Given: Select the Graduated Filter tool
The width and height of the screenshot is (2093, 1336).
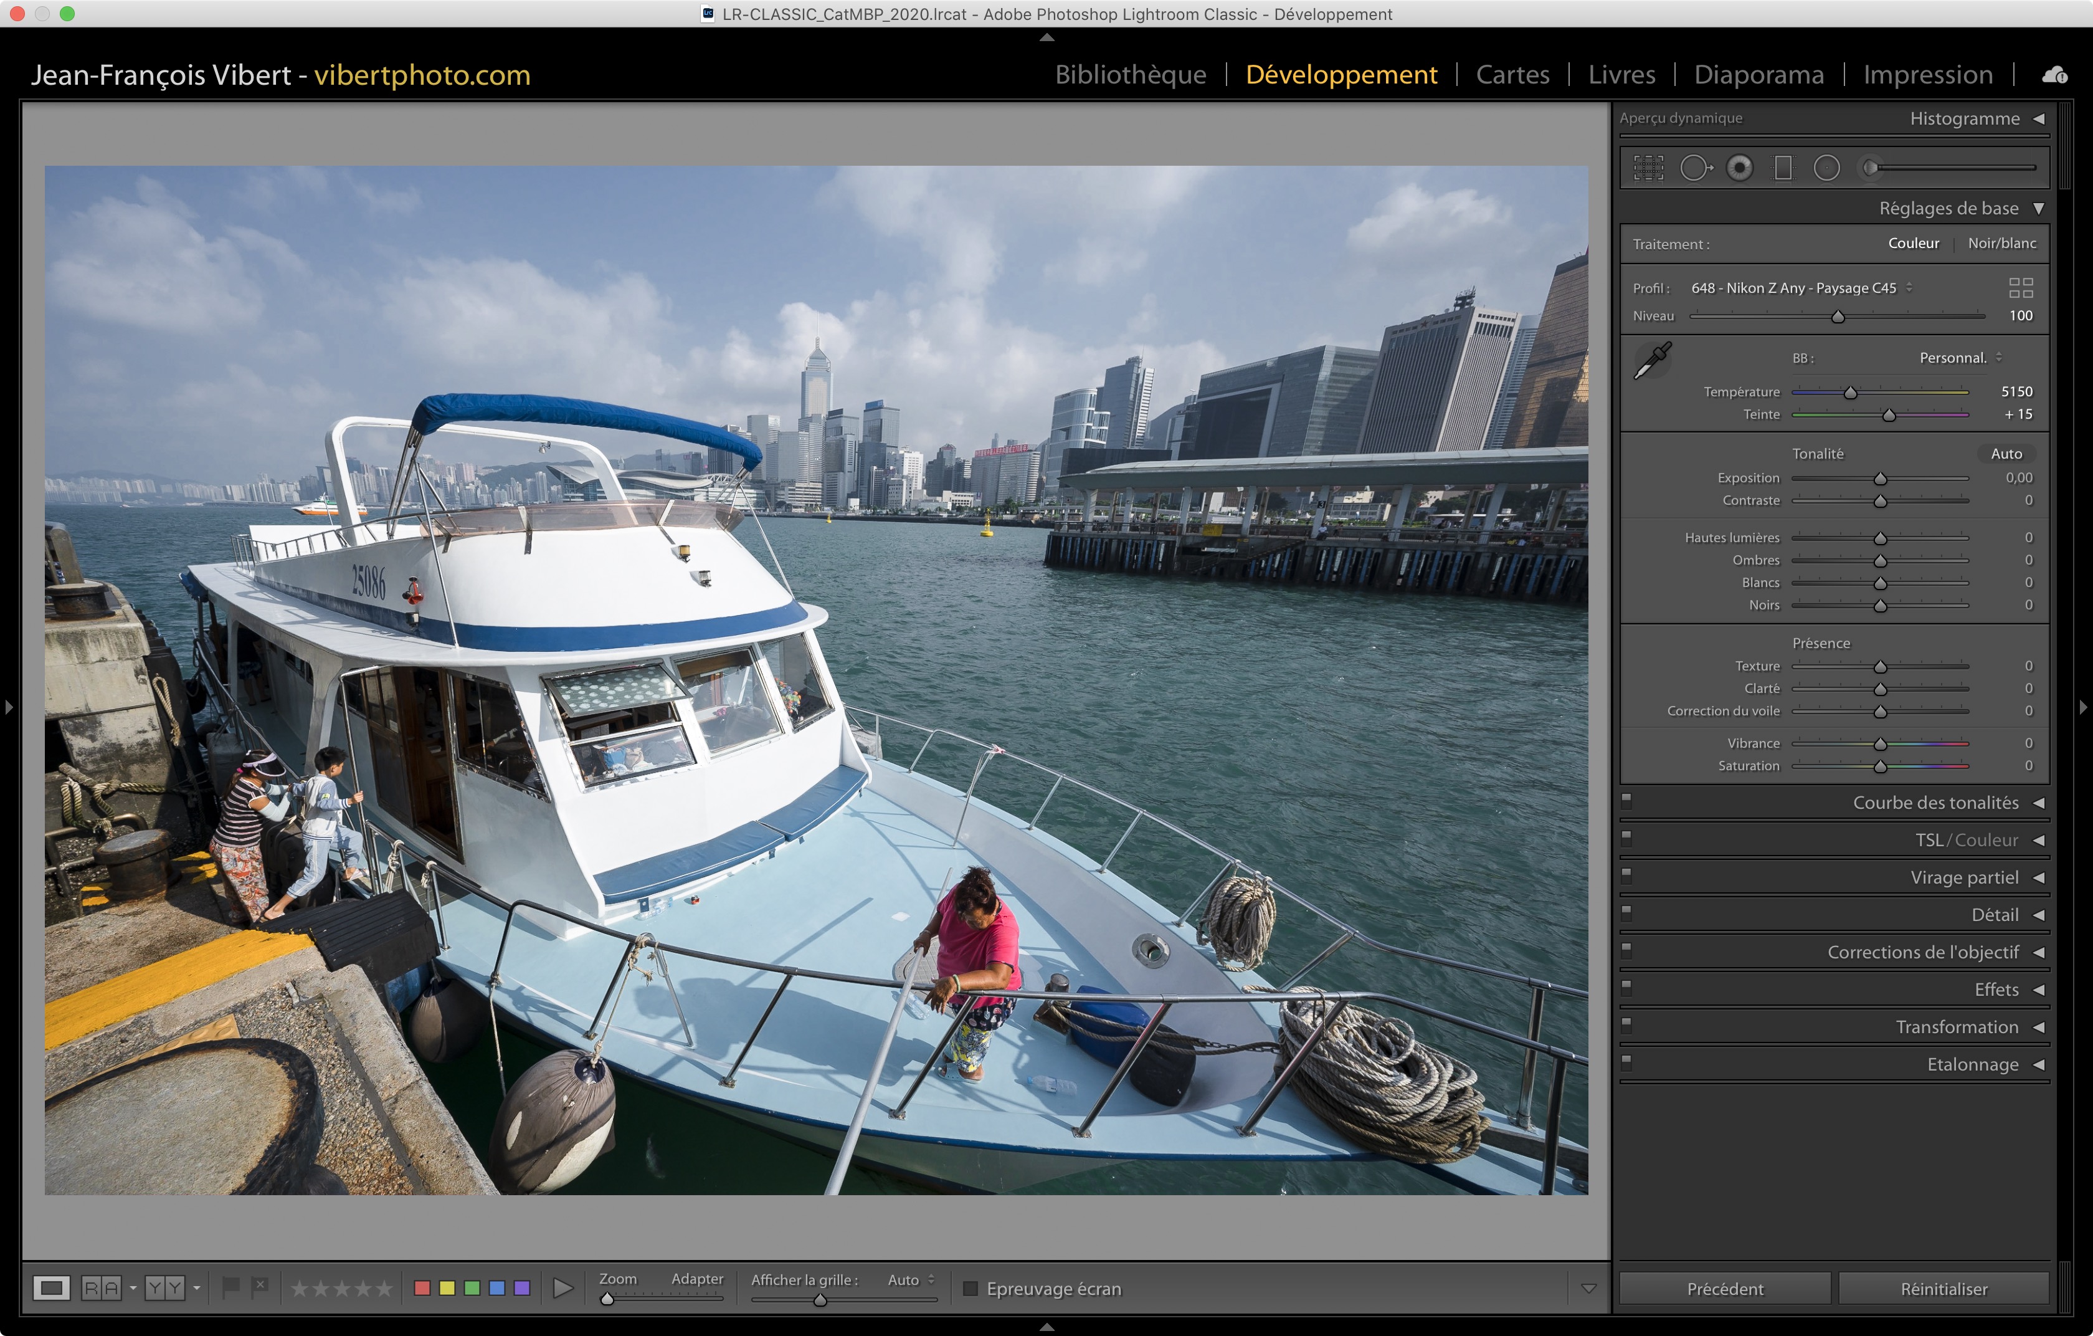Looking at the screenshot, I should 1783,168.
